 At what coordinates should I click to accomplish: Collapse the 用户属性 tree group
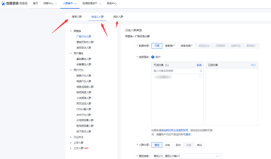[71, 53]
